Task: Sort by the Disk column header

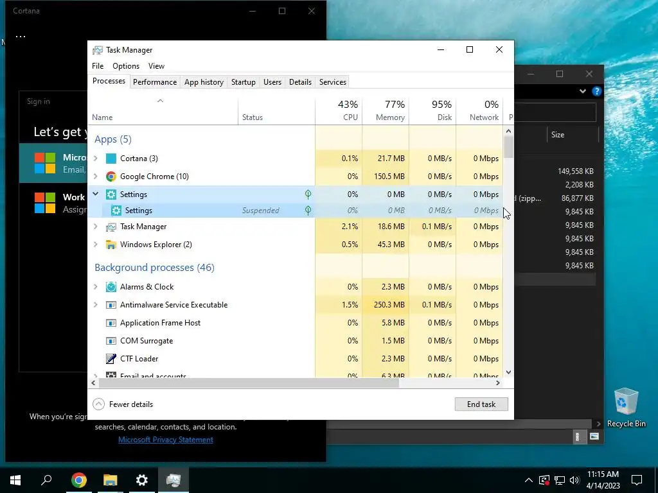Action: point(432,110)
